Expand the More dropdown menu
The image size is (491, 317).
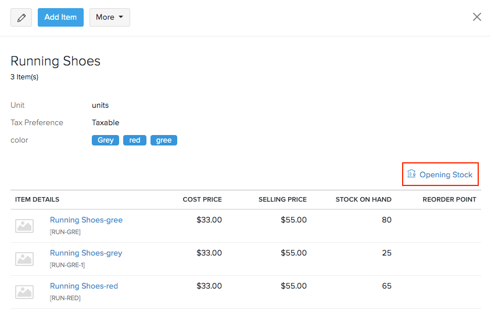[109, 17]
